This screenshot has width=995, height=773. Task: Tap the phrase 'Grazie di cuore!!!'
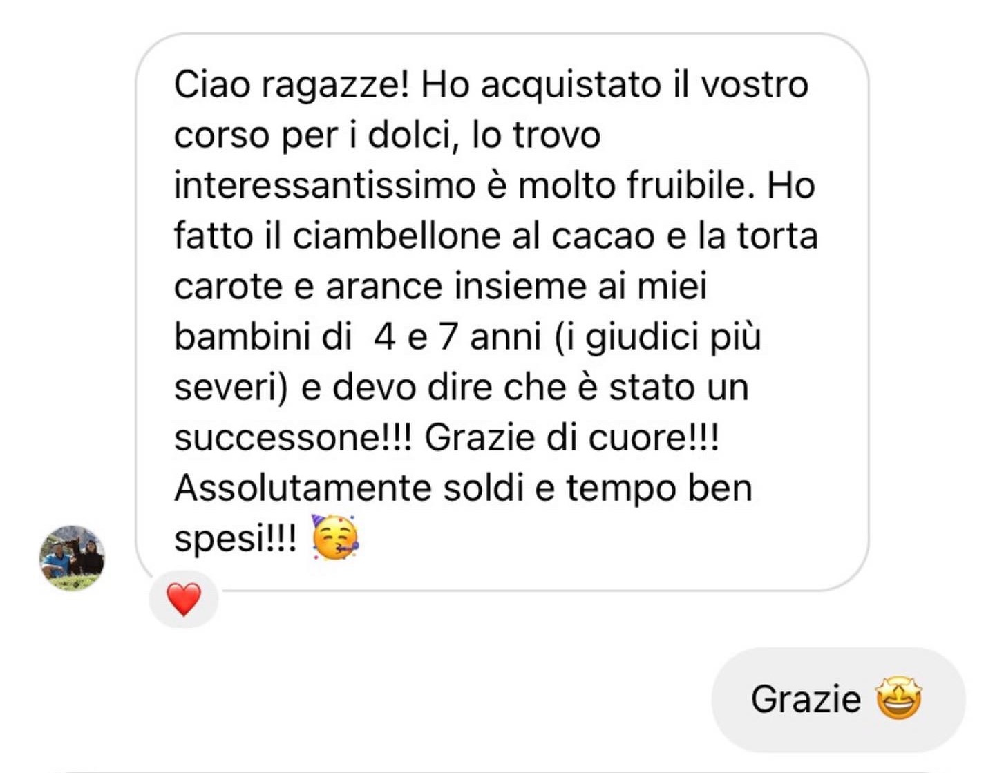click(571, 437)
